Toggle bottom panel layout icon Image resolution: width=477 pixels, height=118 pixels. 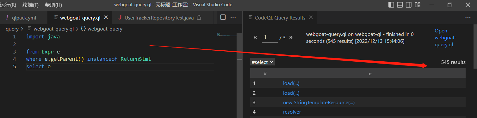coord(400,5)
